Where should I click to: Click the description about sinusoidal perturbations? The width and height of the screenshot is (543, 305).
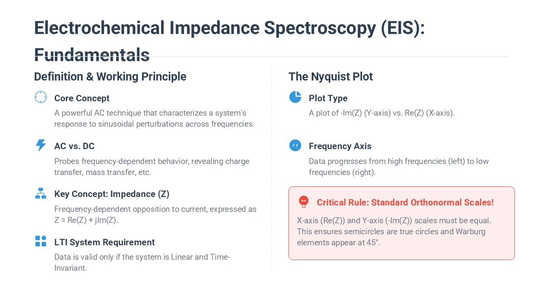(154, 119)
